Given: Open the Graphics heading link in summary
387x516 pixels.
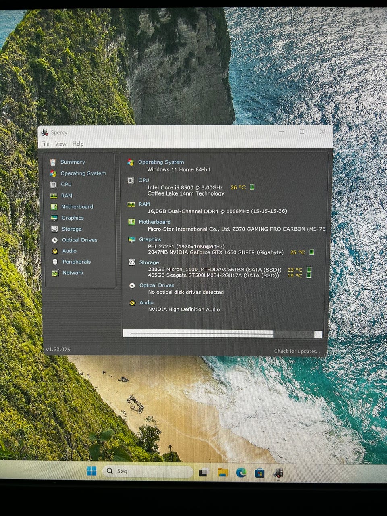Looking at the screenshot, I should (150, 239).
